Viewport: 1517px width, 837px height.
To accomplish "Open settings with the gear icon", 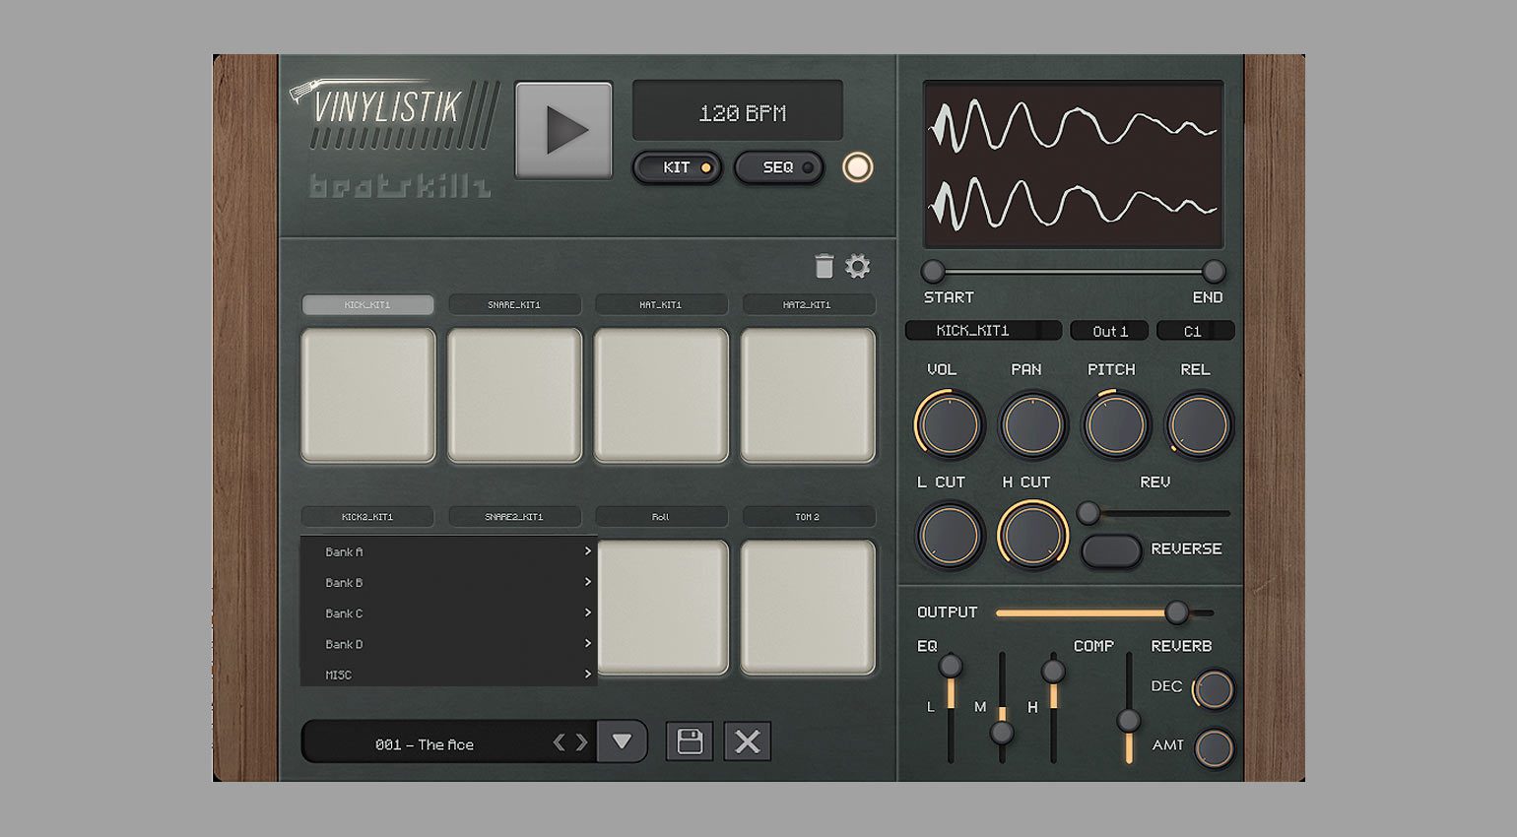I will tap(858, 266).
